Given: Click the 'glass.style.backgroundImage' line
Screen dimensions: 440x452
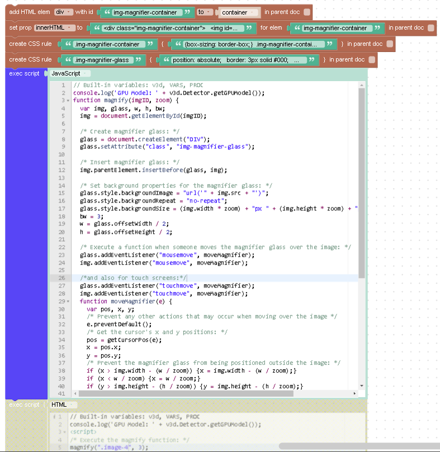Looking at the screenshot, I should 174,193.
